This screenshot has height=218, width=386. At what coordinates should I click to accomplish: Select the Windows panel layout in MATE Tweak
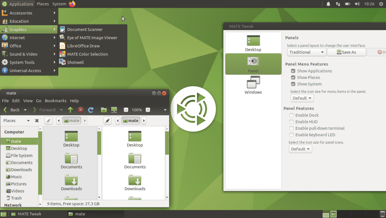pos(253,85)
